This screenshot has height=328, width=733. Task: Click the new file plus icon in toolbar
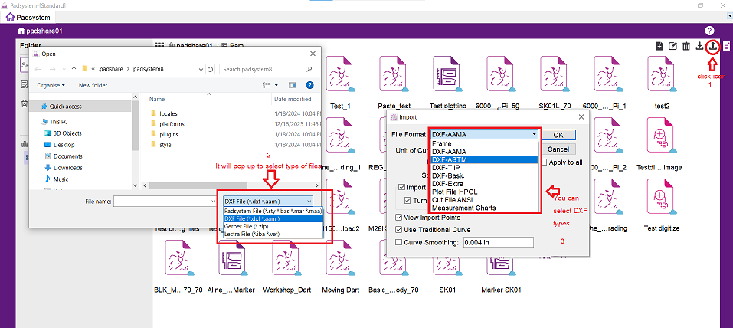(x=659, y=46)
